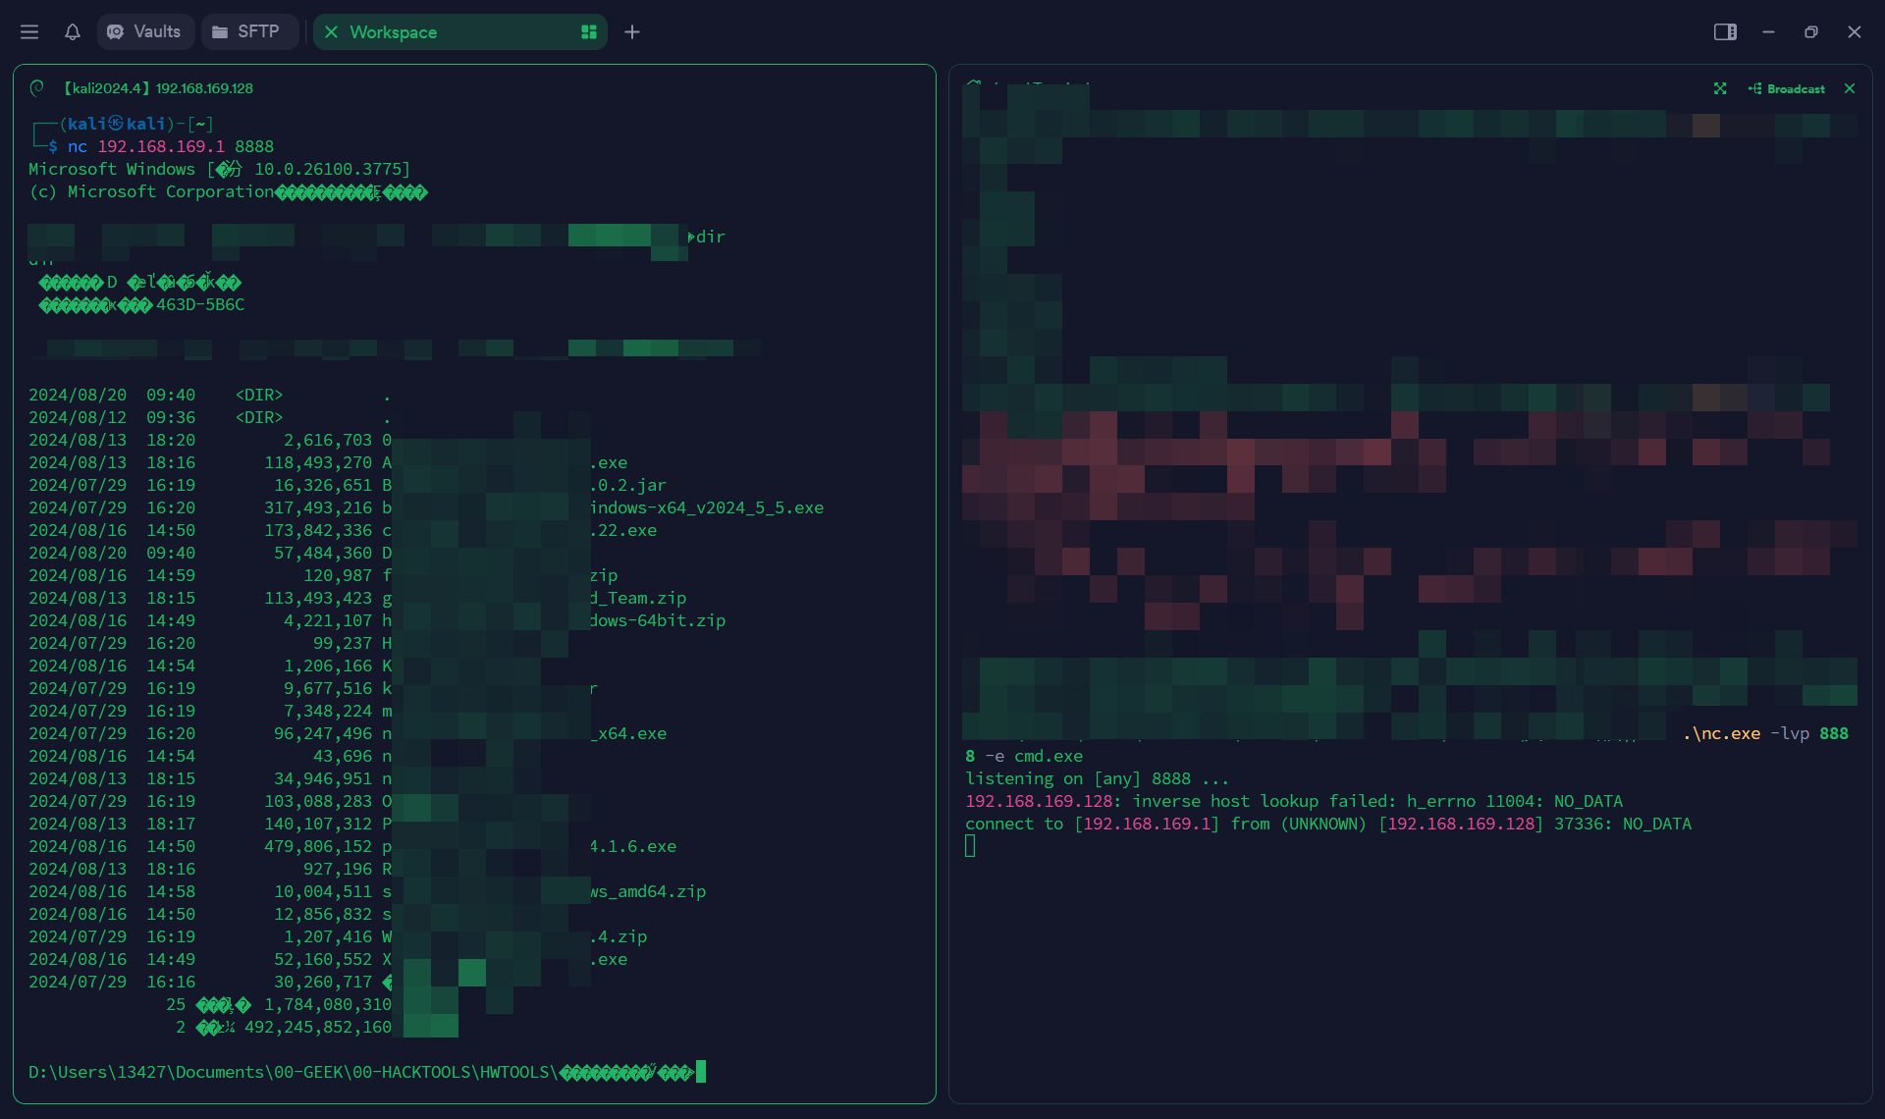Screen dimensions: 1885x1119
Task: Click the '.0.2.jar' file name
Action: [628, 485]
